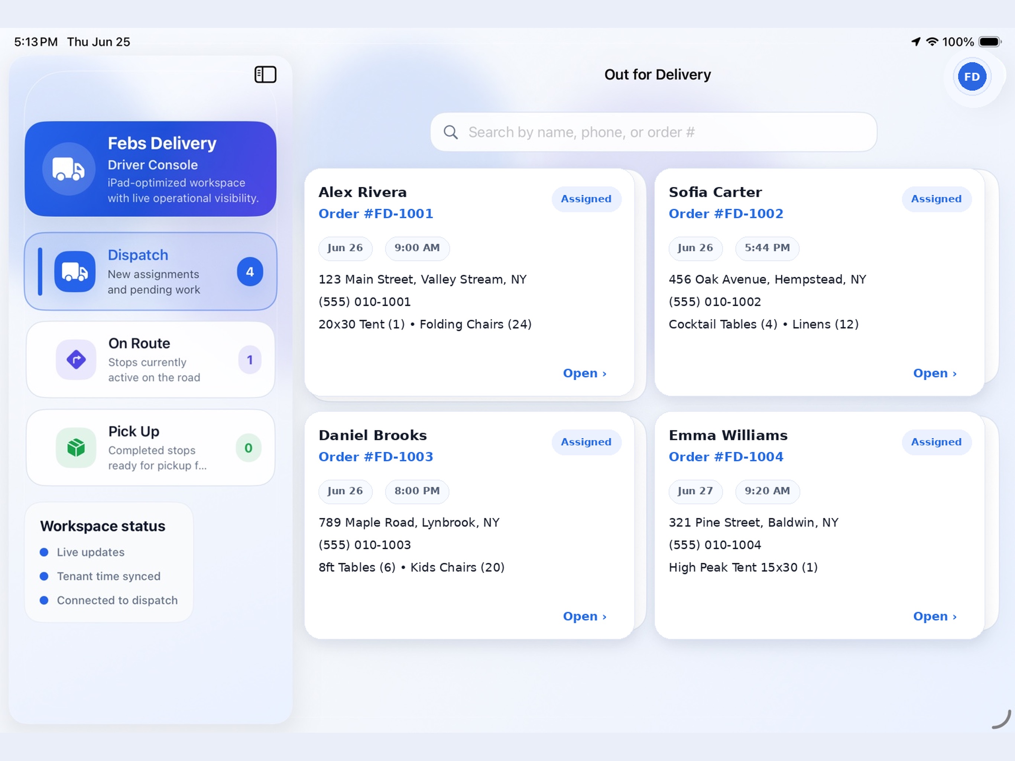Select the Dispatch section
1015x761 pixels.
click(150, 272)
